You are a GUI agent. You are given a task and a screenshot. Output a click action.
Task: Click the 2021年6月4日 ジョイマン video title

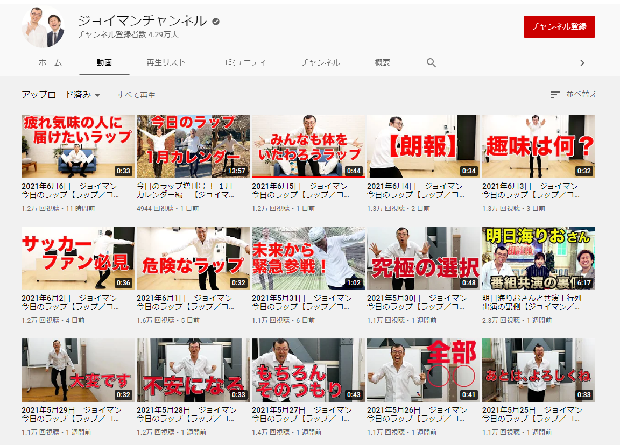click(415, 190)
